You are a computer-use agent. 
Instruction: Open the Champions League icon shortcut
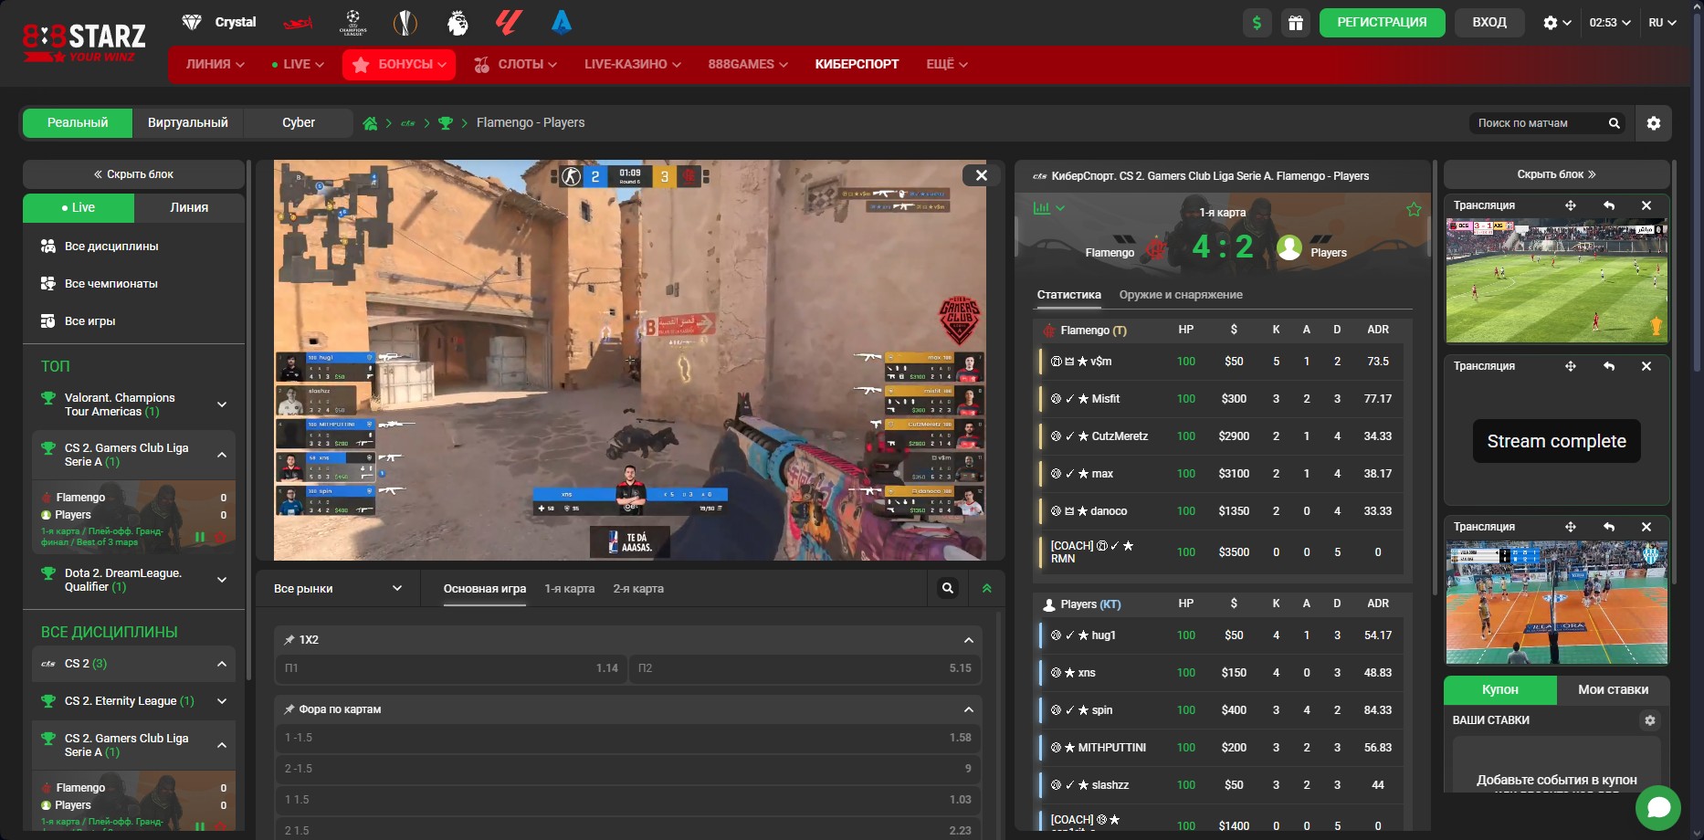click(352, 22)
